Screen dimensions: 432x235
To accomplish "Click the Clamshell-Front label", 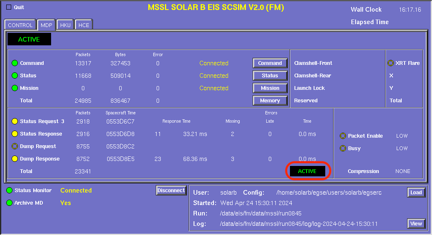I will (313, 63).
